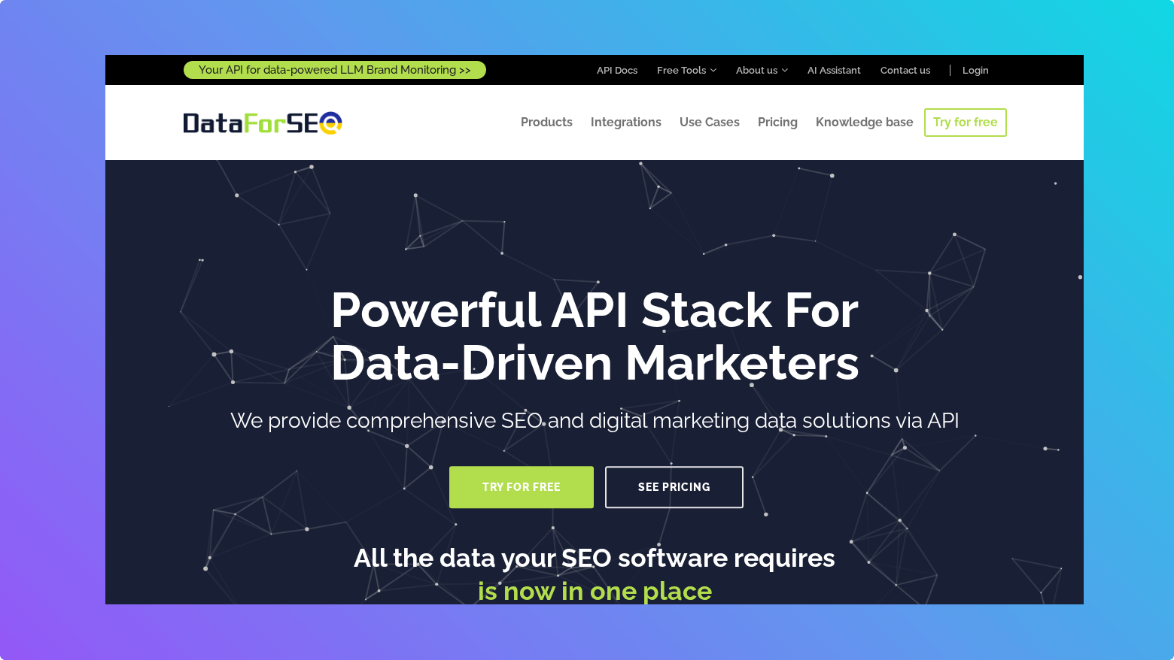Click the SEE PRICING button

point(674,487)
